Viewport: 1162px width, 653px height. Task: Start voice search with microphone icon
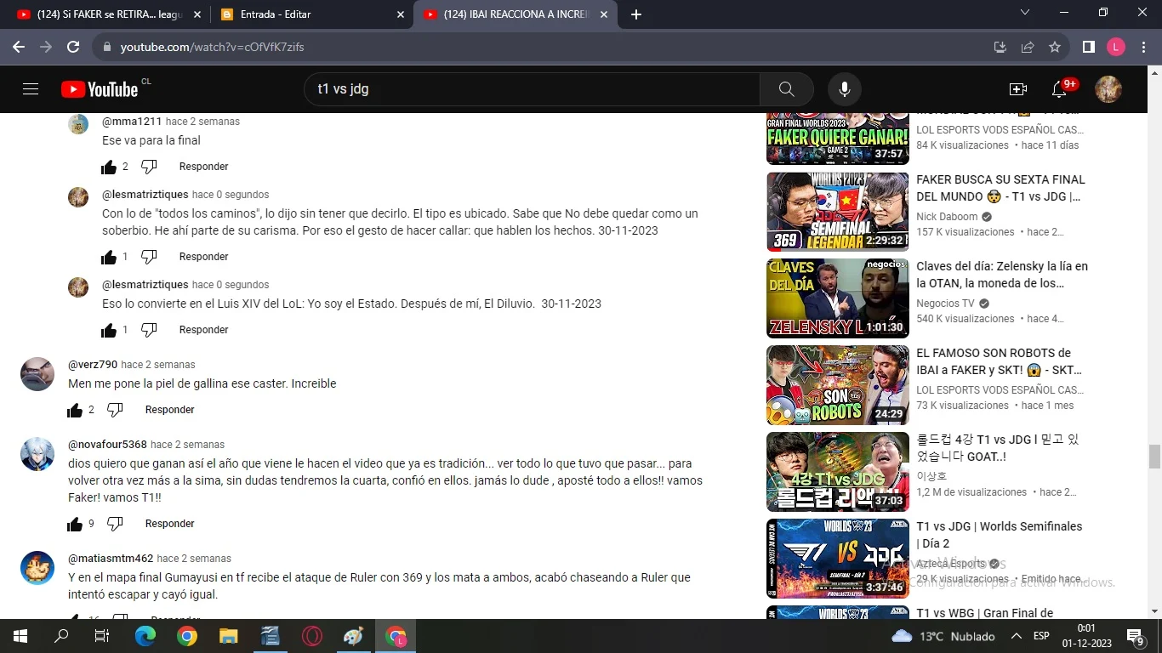(x=845, y=89)
